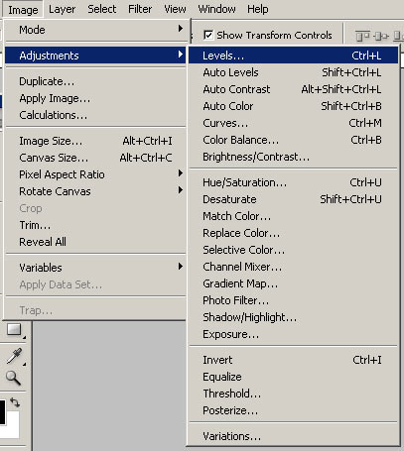This screenshot has width=404, height=451.
Task: Open the Adjustments submenu entry
Action: 95,56
